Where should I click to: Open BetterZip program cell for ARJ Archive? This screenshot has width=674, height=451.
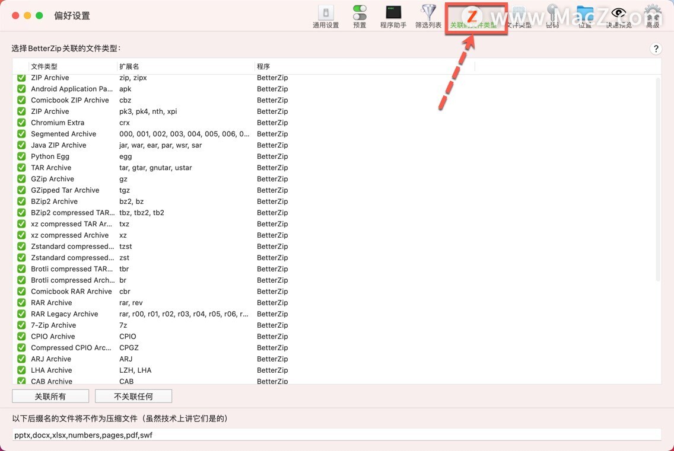click(x=272, y=359)
